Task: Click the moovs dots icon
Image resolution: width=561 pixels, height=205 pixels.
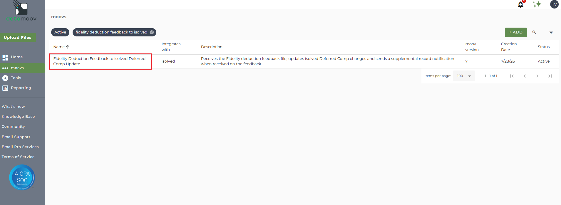Action: click(x=5, y=68)
